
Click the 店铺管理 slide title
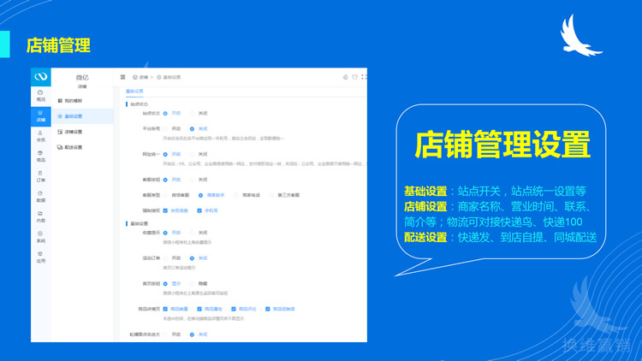click(58, 45)
